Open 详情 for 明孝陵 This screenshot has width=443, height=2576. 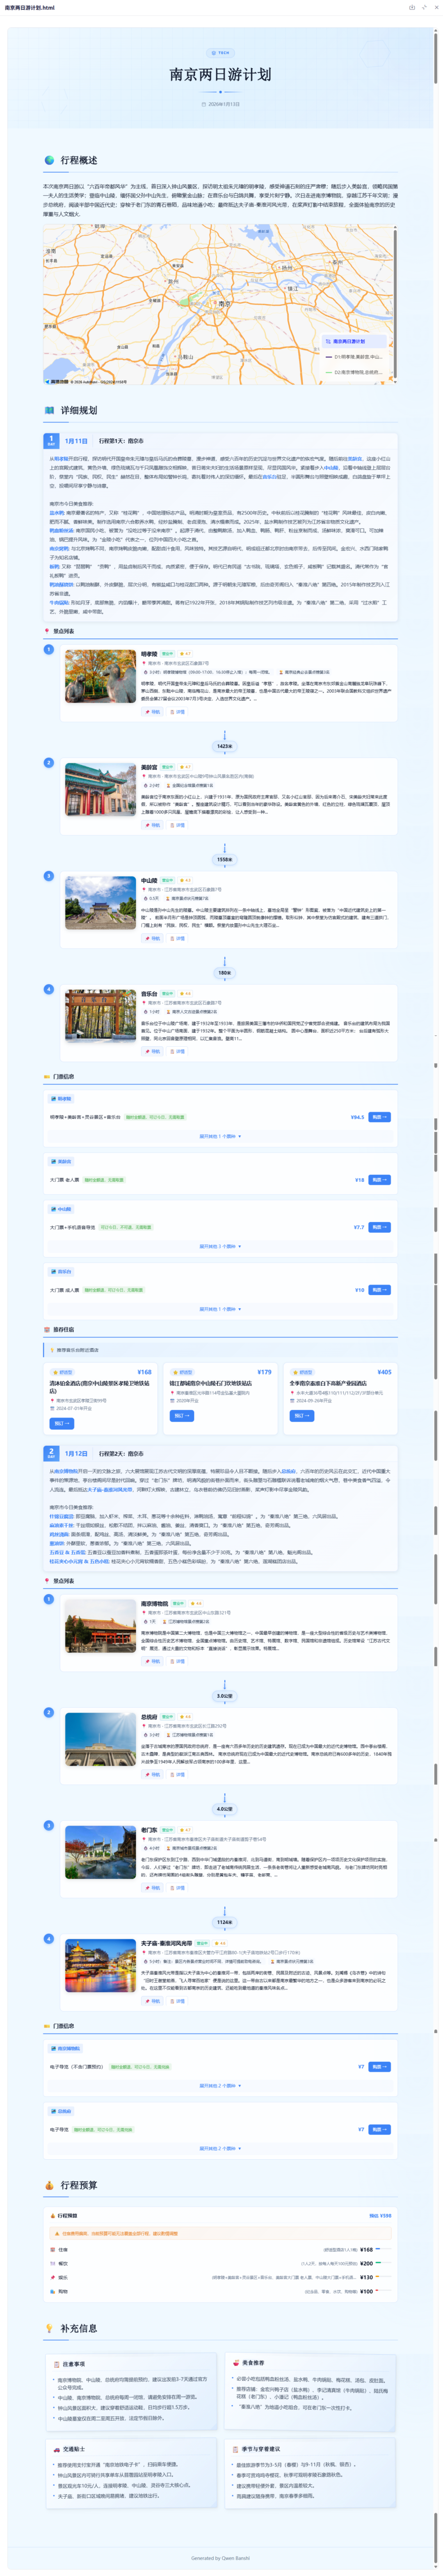click(178, 712)
